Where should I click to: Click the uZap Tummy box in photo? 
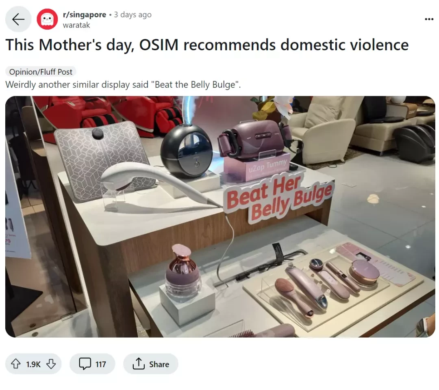257,167
